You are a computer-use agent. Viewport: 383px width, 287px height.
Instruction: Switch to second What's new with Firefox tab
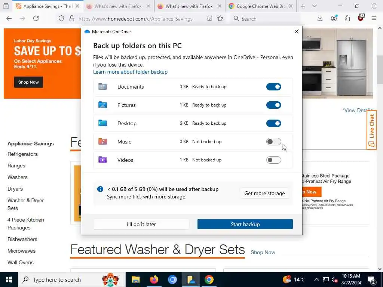point(118,6)
